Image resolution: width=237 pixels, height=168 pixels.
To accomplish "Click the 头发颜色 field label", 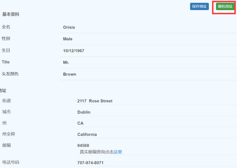I will (10, 74).
